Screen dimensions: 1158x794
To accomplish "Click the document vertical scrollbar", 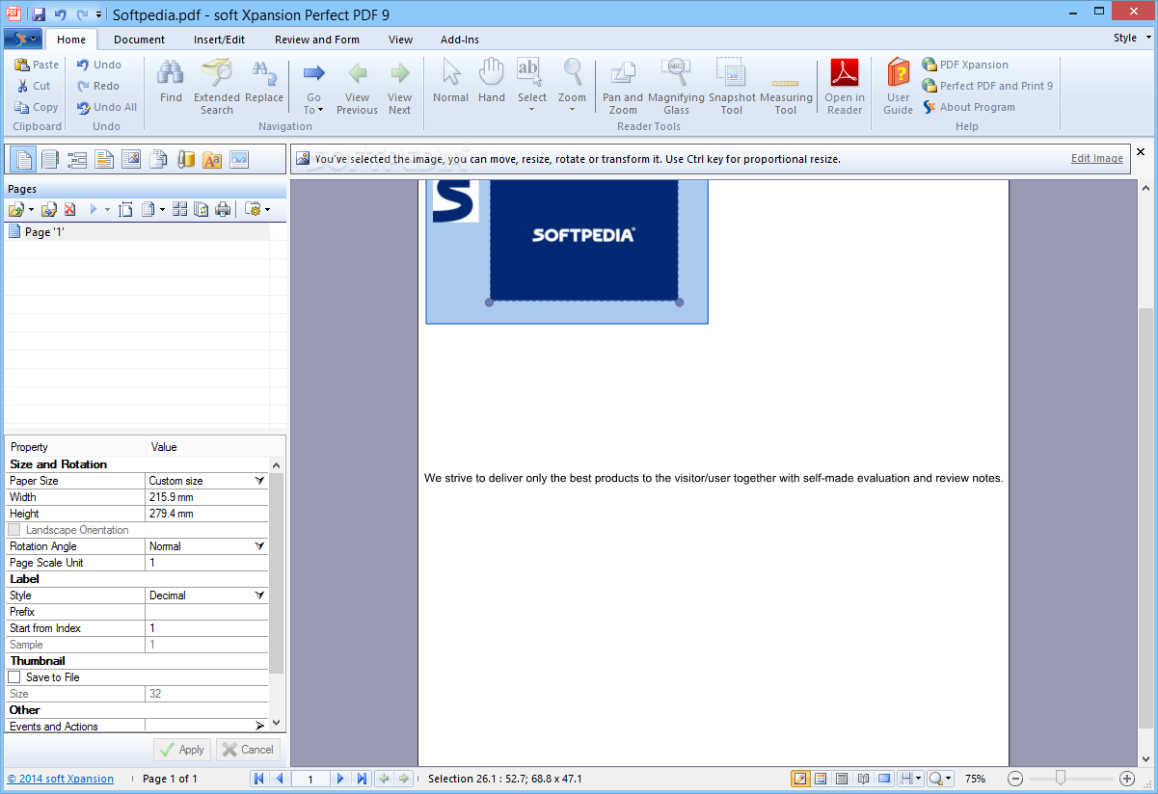I will point(1145,518).
